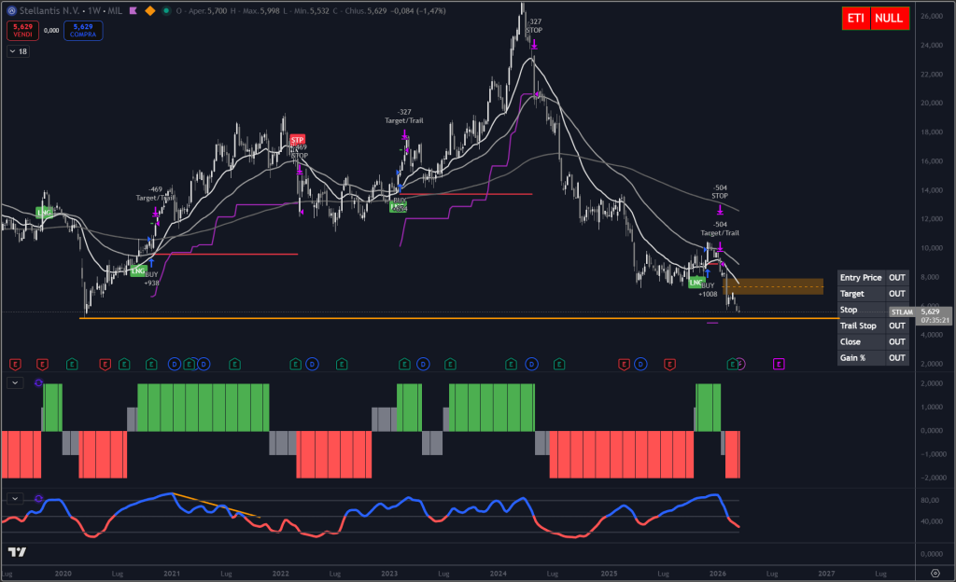Toggle the Entry Price OUT status cell

(x=895, y=277)
